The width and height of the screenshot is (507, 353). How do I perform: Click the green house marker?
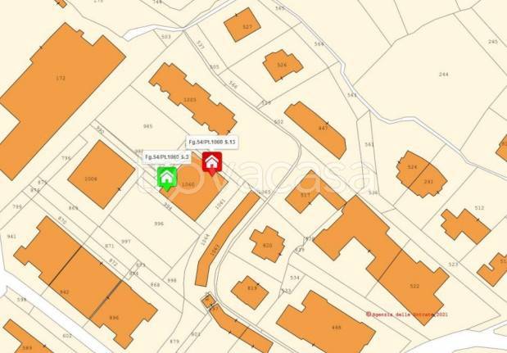point(167,178)
